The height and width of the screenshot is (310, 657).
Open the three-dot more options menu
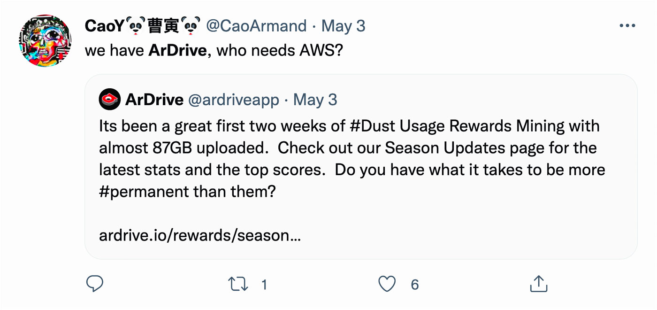pos(627,26)
